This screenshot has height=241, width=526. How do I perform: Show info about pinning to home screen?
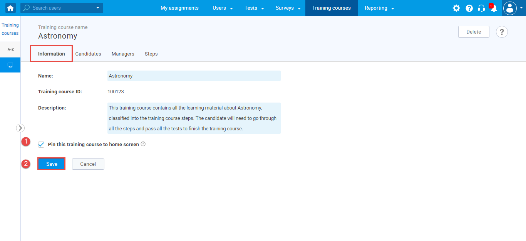click(143, 144)
